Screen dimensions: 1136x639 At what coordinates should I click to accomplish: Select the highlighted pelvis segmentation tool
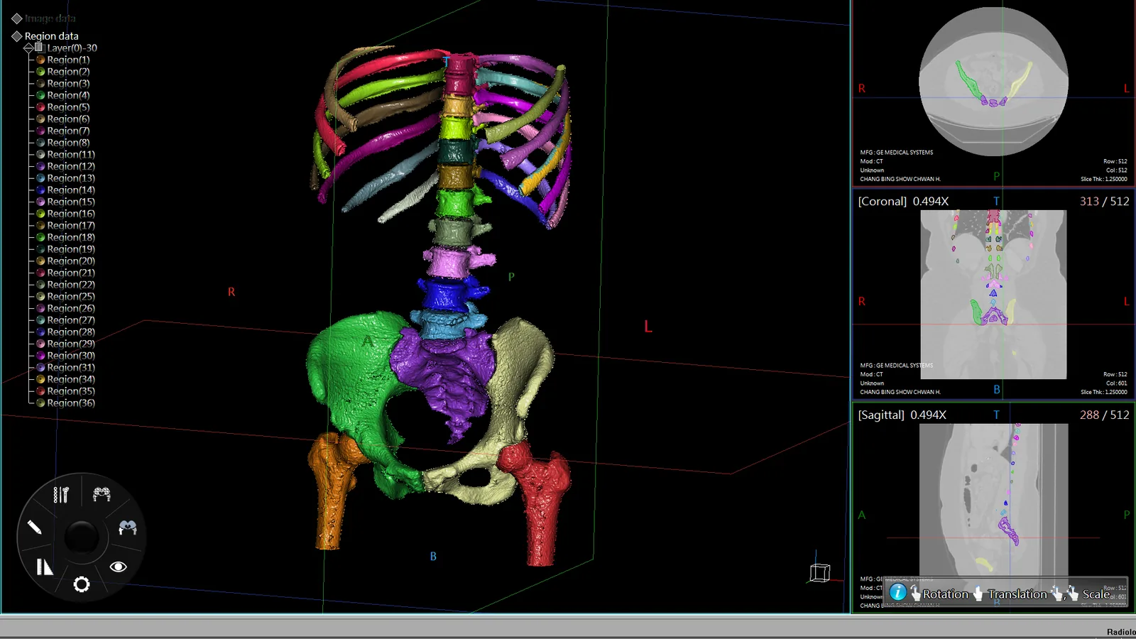click(128, 528)
